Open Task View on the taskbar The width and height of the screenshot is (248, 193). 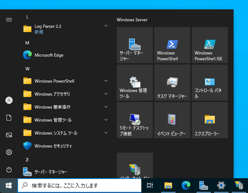point(150,185)
